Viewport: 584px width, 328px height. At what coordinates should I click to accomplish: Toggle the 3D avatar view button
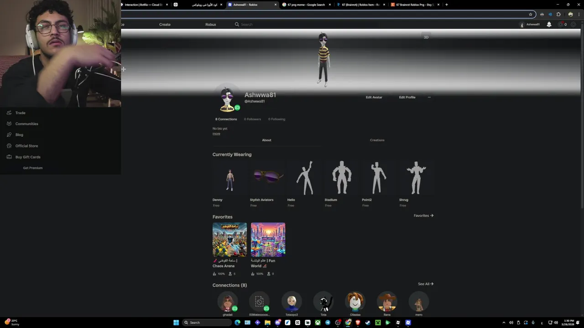[426, 37]
